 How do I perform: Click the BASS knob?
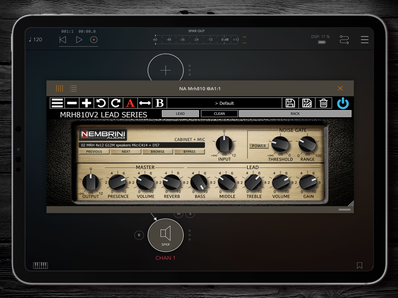click(x=199, y=182)
